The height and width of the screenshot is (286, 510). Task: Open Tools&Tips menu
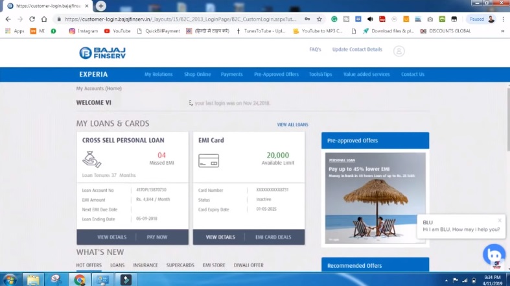tap(320, 74)
